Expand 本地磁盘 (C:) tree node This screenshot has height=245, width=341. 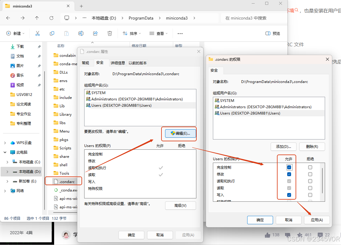pyautogui.click(x=8, y=162)
